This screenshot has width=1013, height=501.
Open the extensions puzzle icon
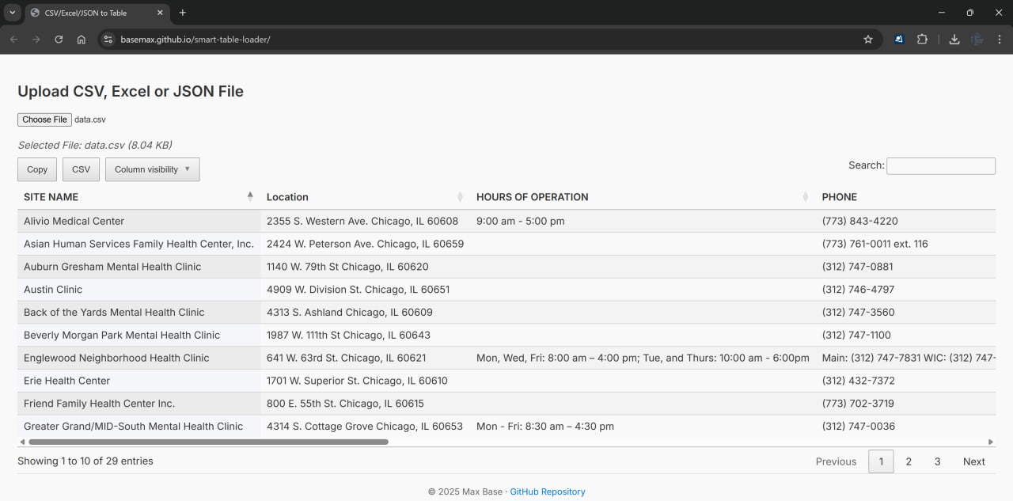click(922, 40)
